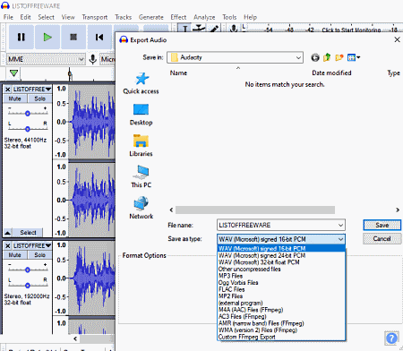The height and width of the screenshot is (351, 403).
Task: Open the View Menu icon in dialog toolbar
Action: 354,57
